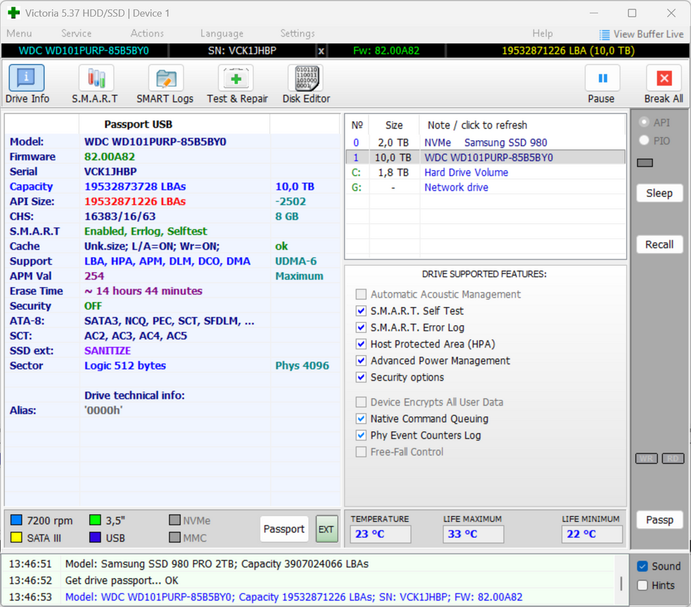Click API Size 19532871226 LBAs value

135,202
